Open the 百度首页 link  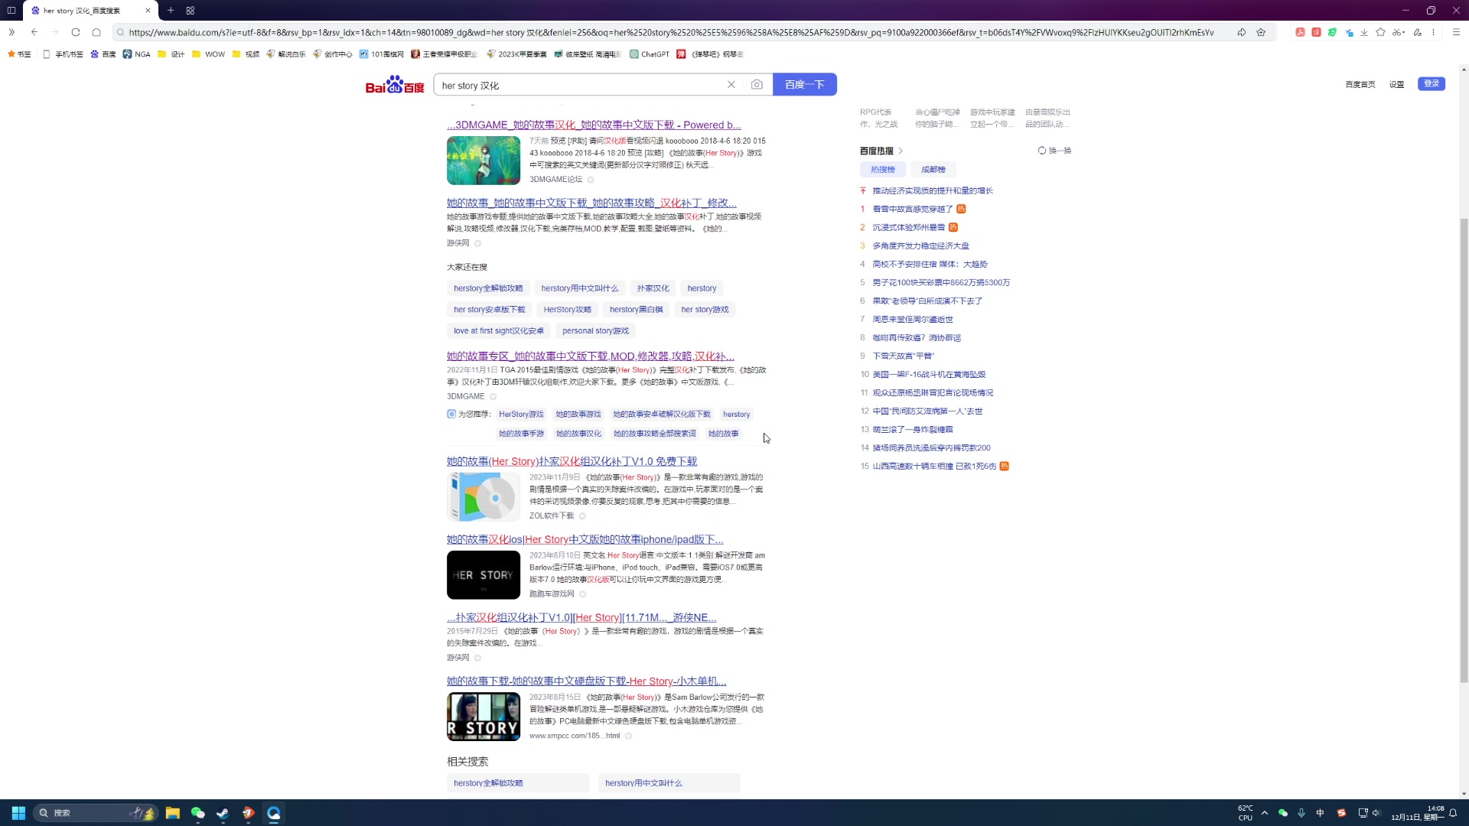coord(1360,85)
